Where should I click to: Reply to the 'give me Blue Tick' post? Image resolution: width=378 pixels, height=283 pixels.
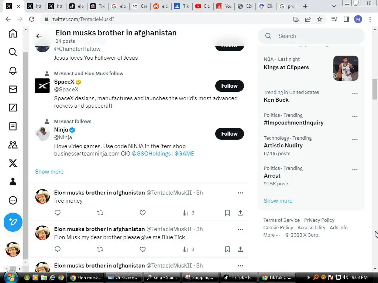click(x=57, y=249)
